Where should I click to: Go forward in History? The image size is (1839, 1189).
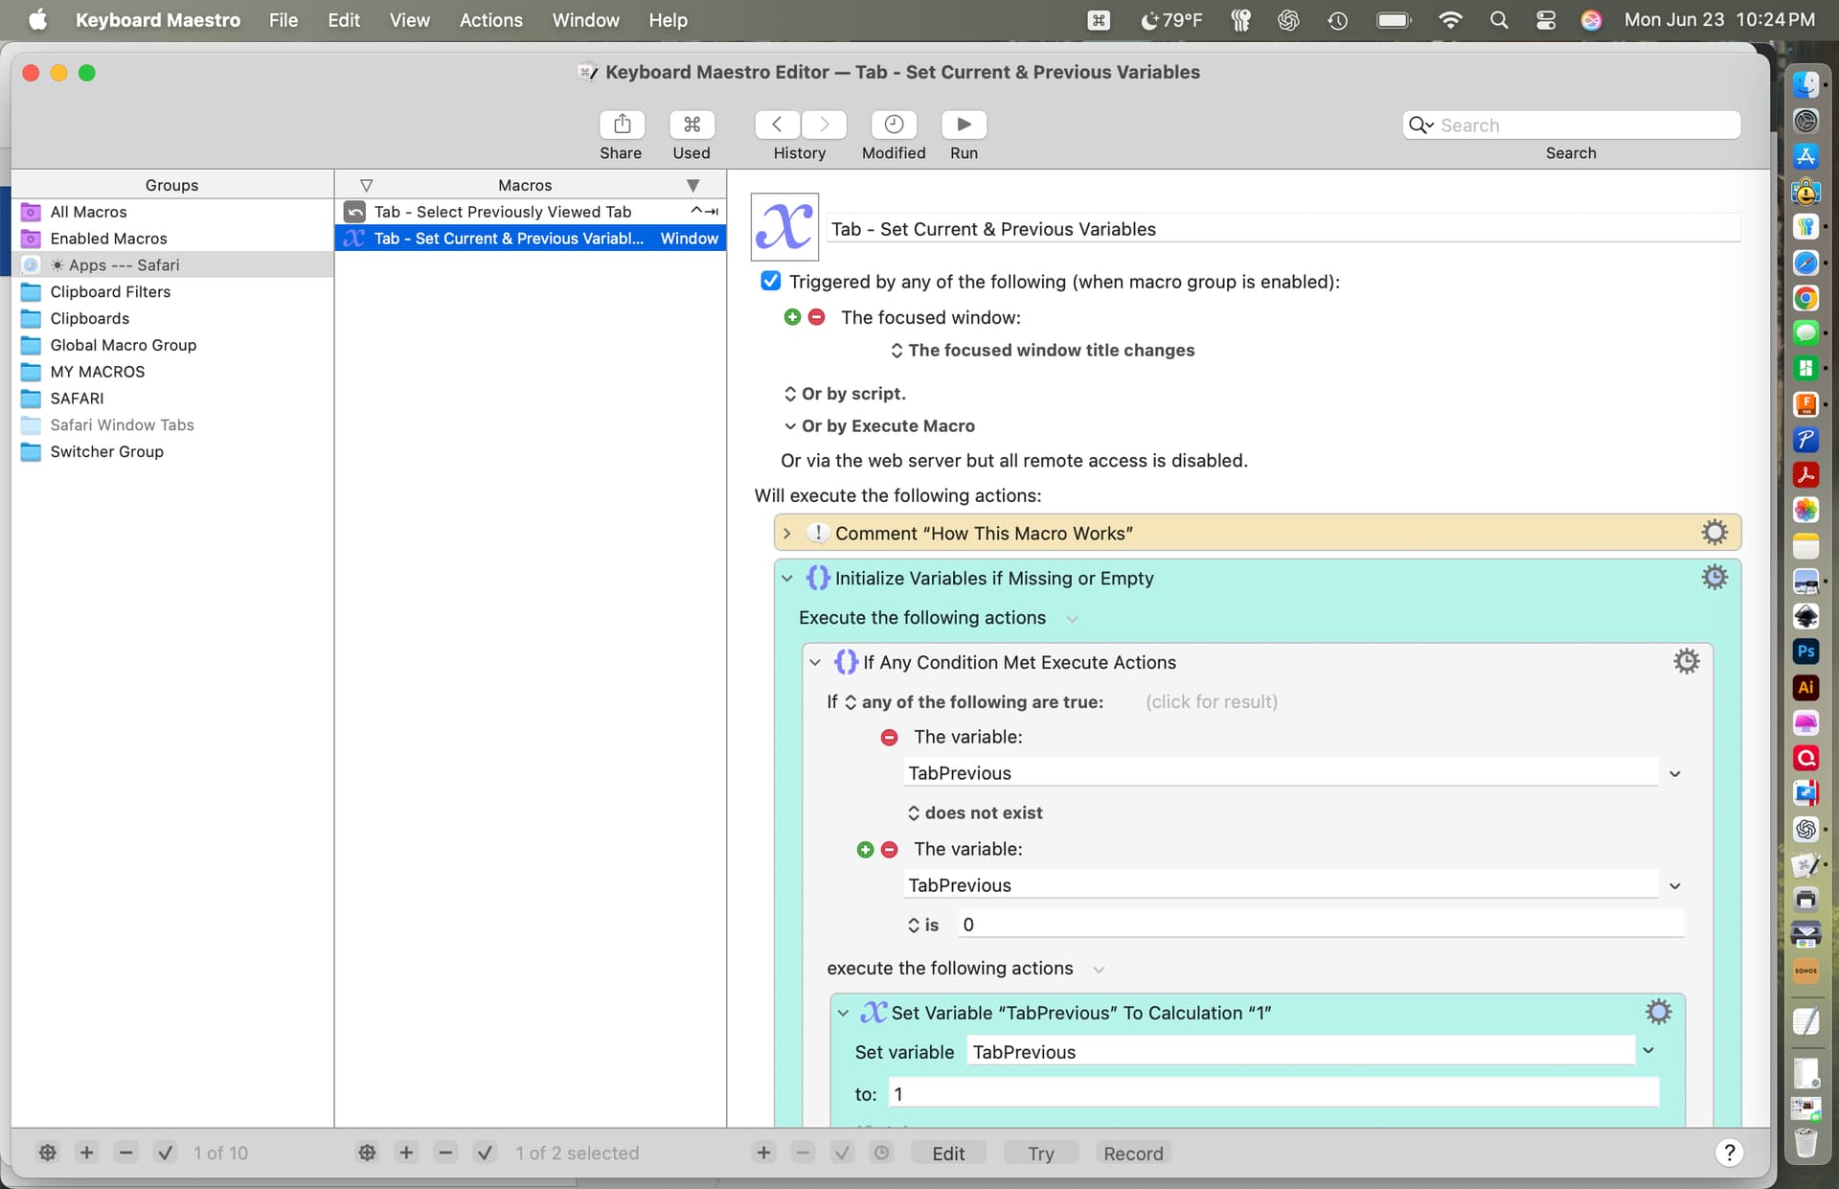click(x=824, y=125)
